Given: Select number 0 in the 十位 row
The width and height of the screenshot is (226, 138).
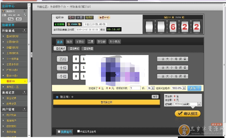Looking at the screenshot, I should pyautogui.click(x=75, y=68).
